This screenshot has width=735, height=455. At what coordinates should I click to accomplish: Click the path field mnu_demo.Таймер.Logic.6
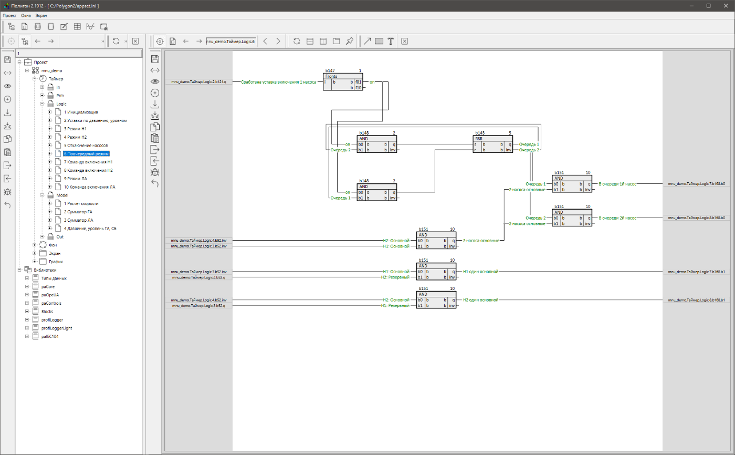coord(230,42)
